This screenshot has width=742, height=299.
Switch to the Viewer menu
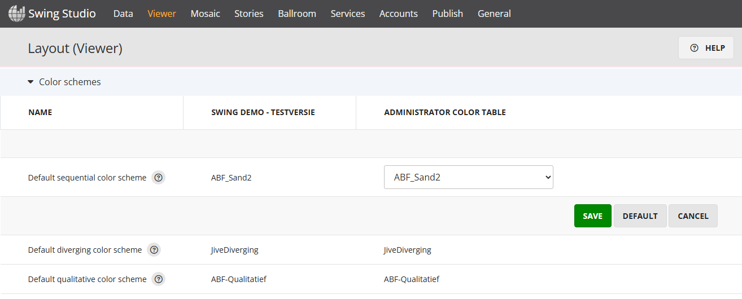(162, 14)
